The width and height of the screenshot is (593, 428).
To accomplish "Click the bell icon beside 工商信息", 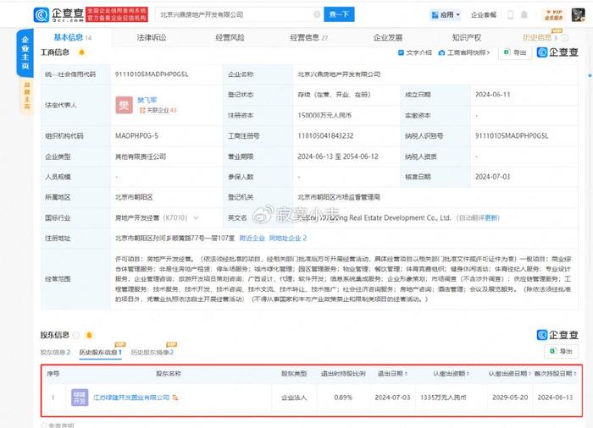I will 81,52.
